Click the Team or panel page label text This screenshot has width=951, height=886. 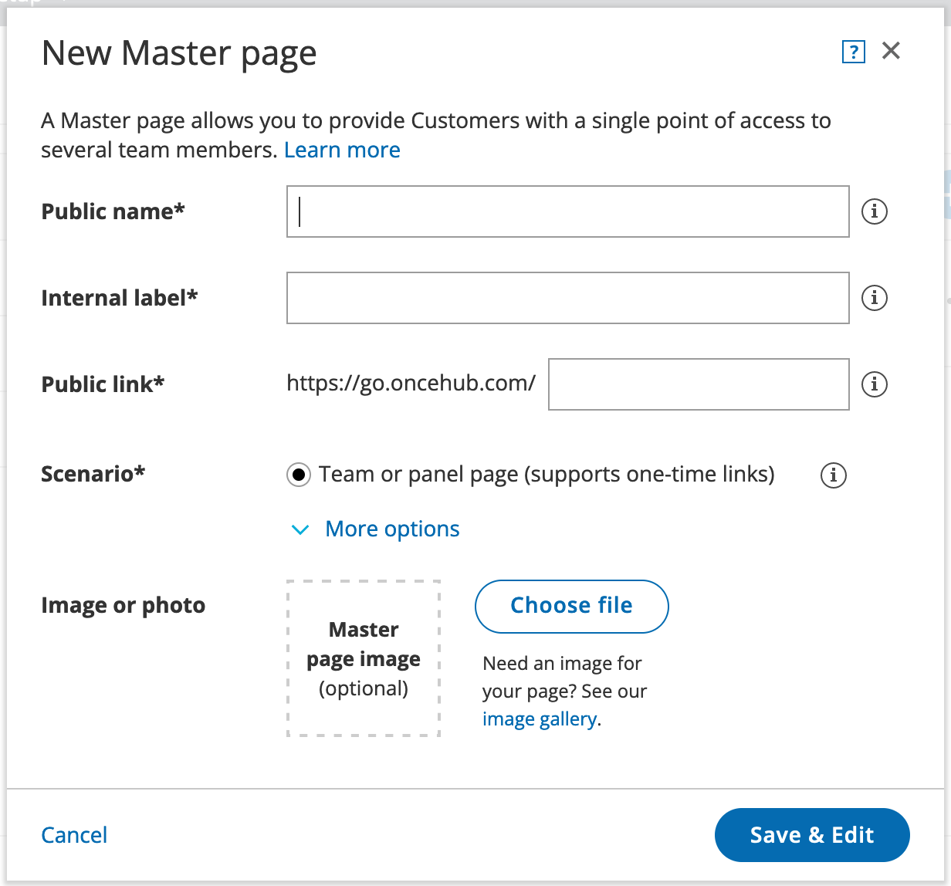547,474
